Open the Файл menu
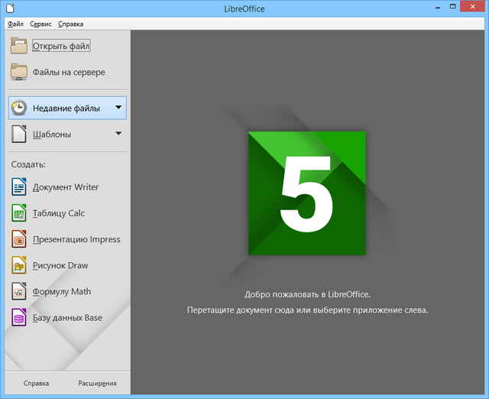This screenshot has height=399, width=489. click(x=15, y=24)
